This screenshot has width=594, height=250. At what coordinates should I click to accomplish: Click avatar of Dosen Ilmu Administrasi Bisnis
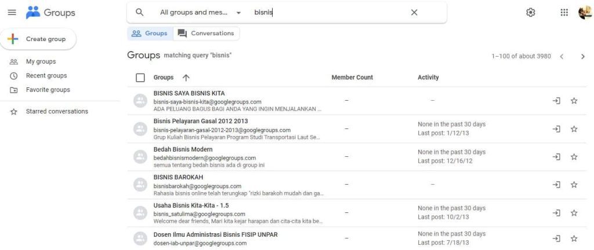(x=140, y=238)
